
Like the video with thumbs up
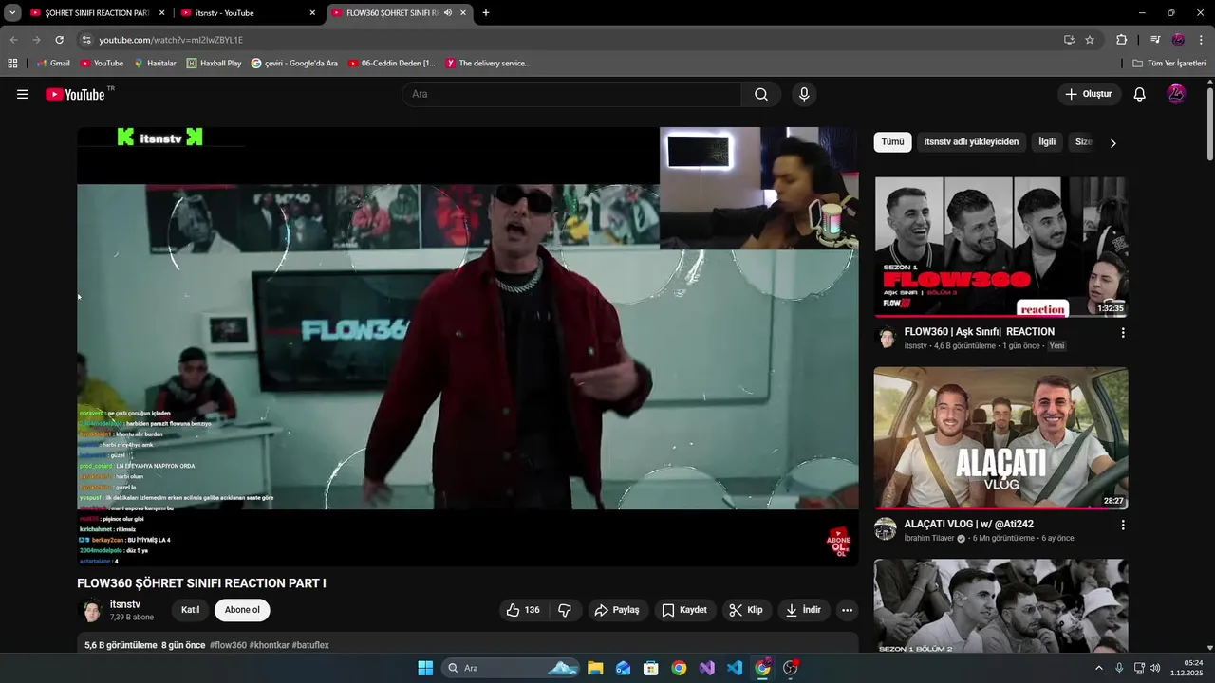pyautogui.click(x=523, y=610)
